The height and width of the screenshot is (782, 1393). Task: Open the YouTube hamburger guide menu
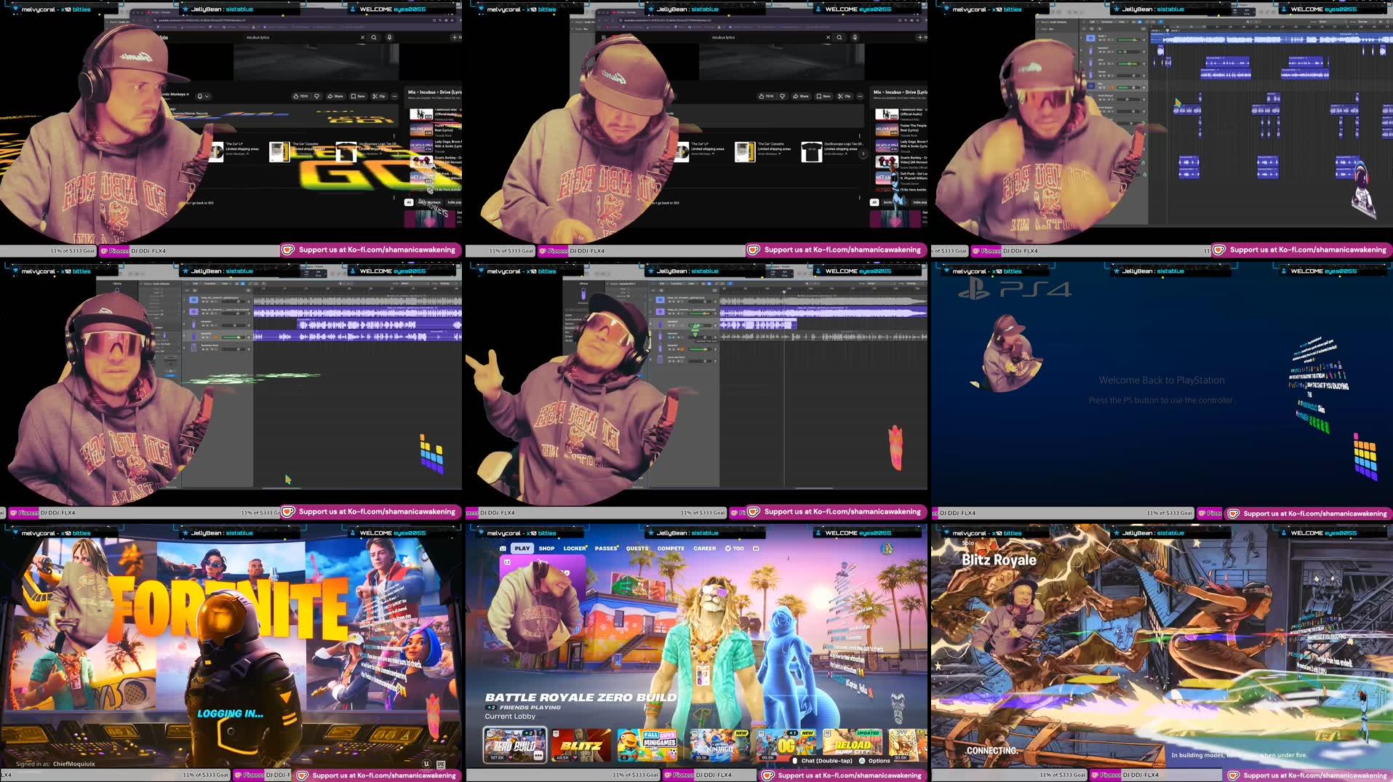tap(605, 37)
